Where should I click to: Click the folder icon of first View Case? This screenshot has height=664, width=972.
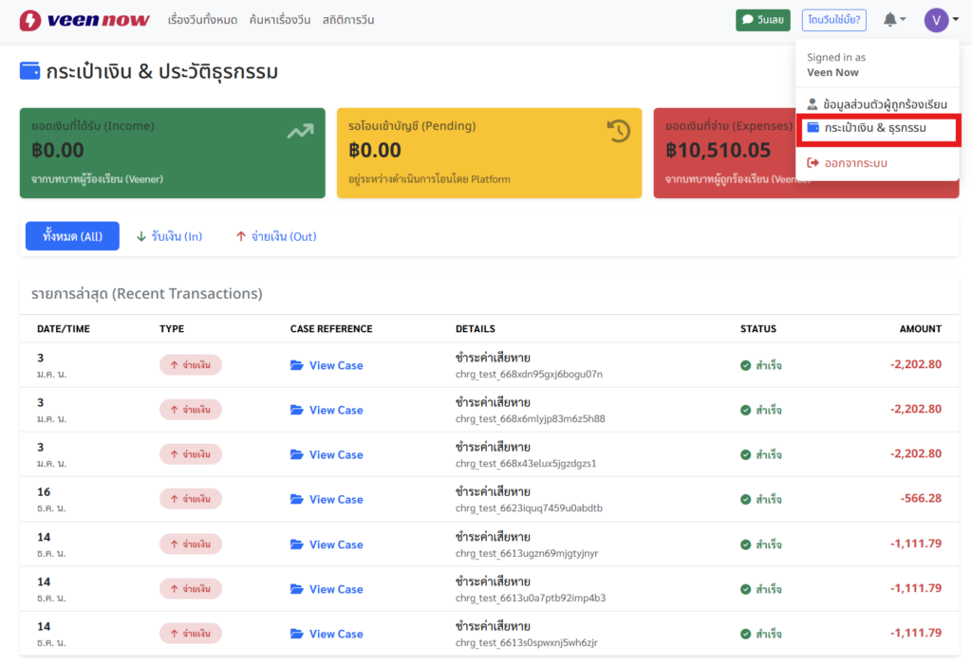[297, 365]
